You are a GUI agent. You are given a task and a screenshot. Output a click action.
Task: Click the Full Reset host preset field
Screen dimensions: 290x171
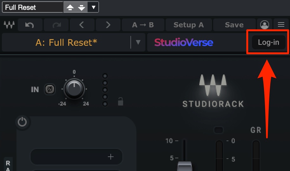(x=33, y=7)
